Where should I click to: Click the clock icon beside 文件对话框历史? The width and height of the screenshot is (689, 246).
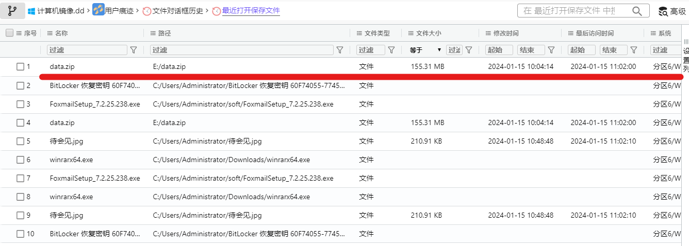point(147,11)
